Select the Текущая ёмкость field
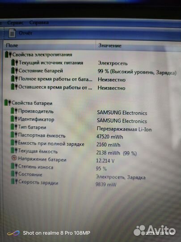 tap(38, 151)
